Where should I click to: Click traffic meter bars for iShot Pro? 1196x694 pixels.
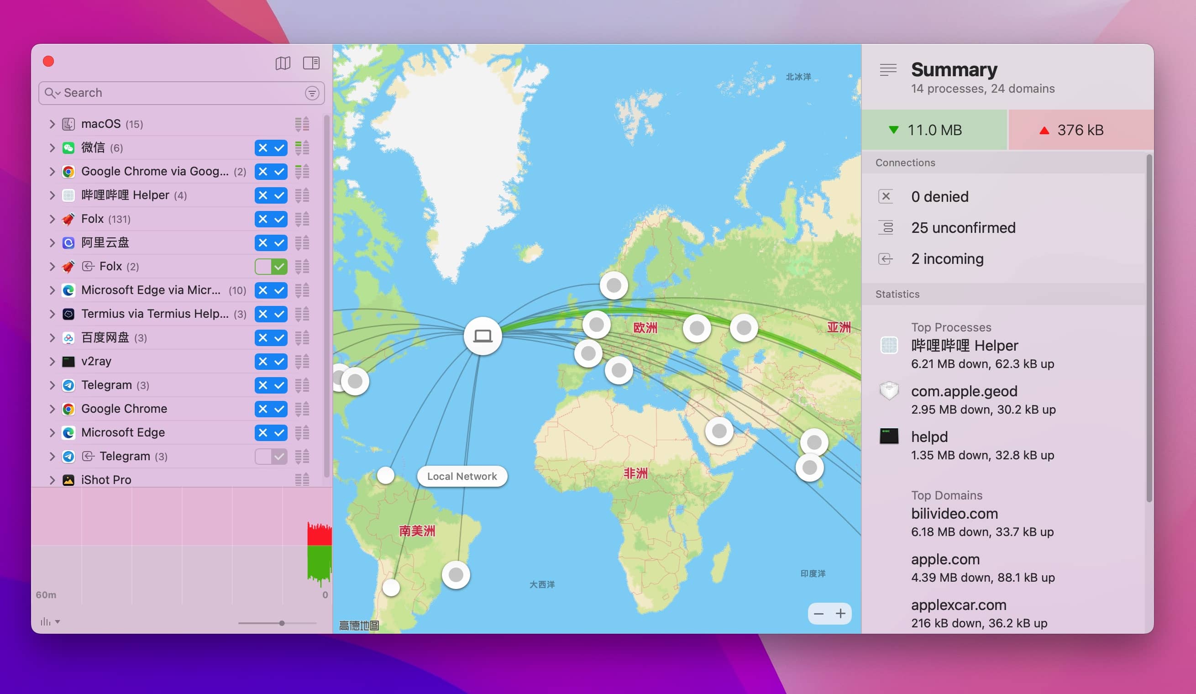pyautogui.click(x=302, y=480)
